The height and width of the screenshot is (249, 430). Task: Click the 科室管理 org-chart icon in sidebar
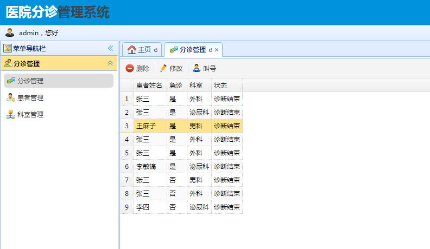(x=11, y=115)
